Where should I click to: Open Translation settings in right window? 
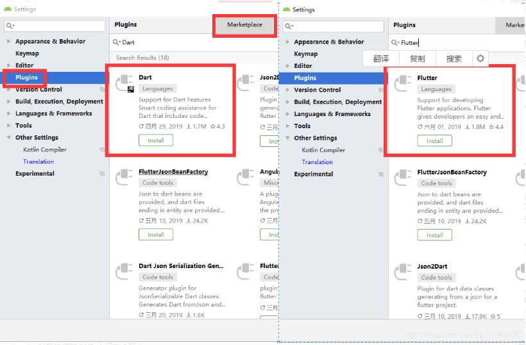pyautogui.click(x=317, y=162)
